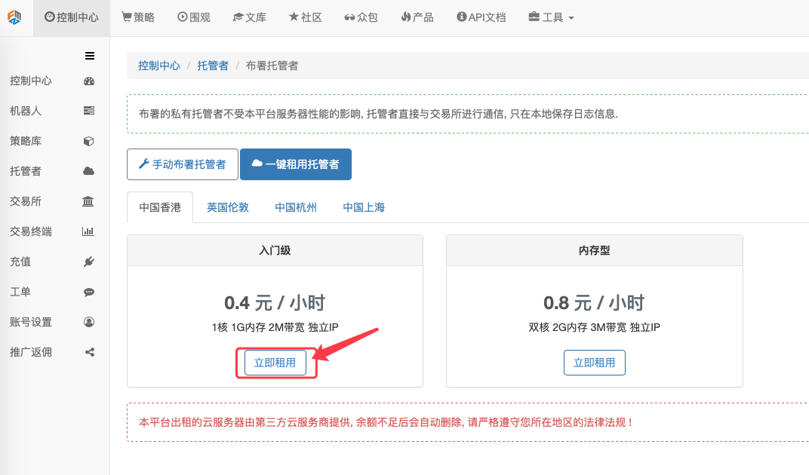Expand the 工具 dropdown menu
This screenshot has width=809, height=475.
pyautogui.click(x=552, y=17)
